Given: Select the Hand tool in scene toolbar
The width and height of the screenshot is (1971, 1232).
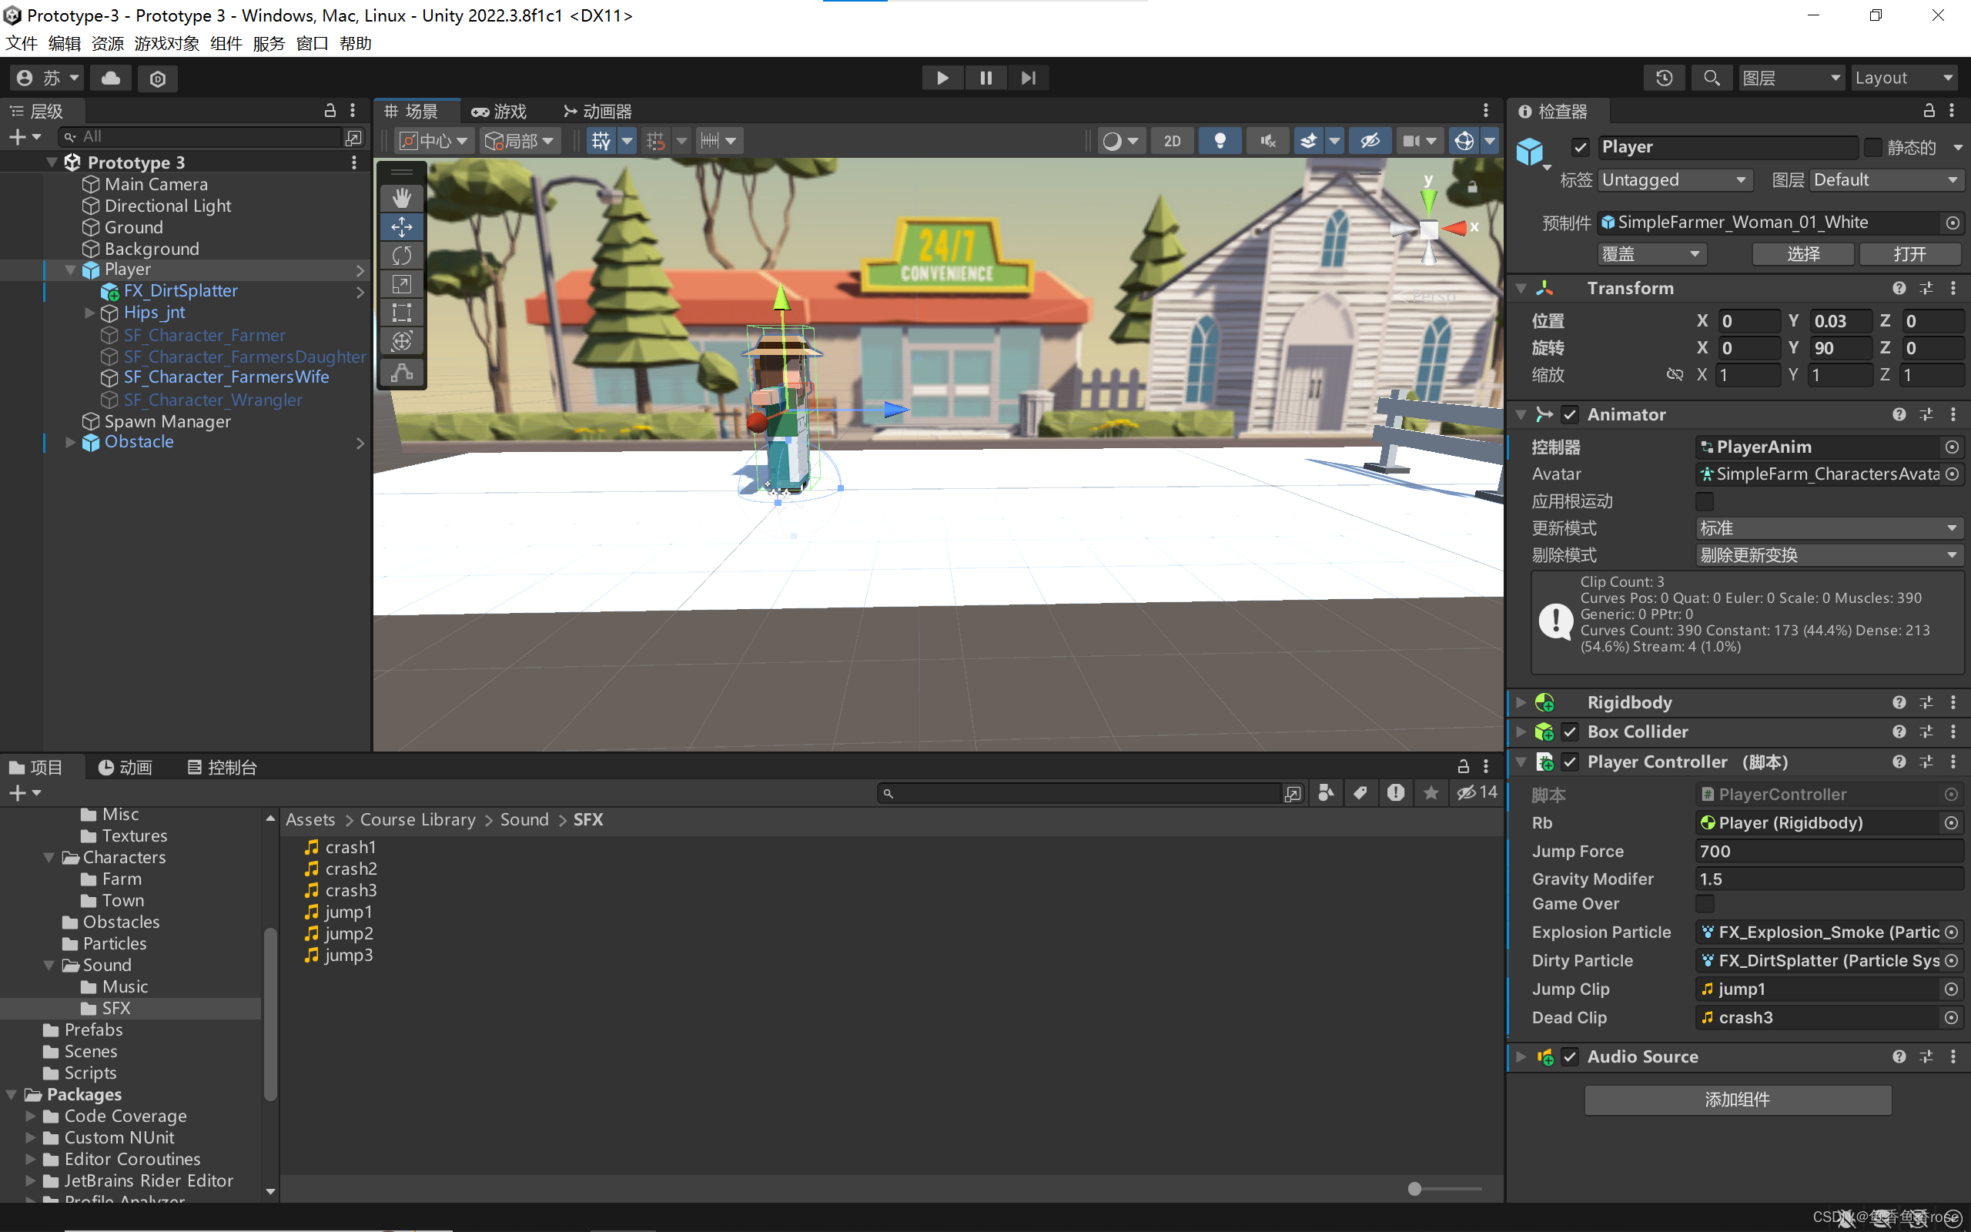Looking at the screenshot, I should click(402, 198).
